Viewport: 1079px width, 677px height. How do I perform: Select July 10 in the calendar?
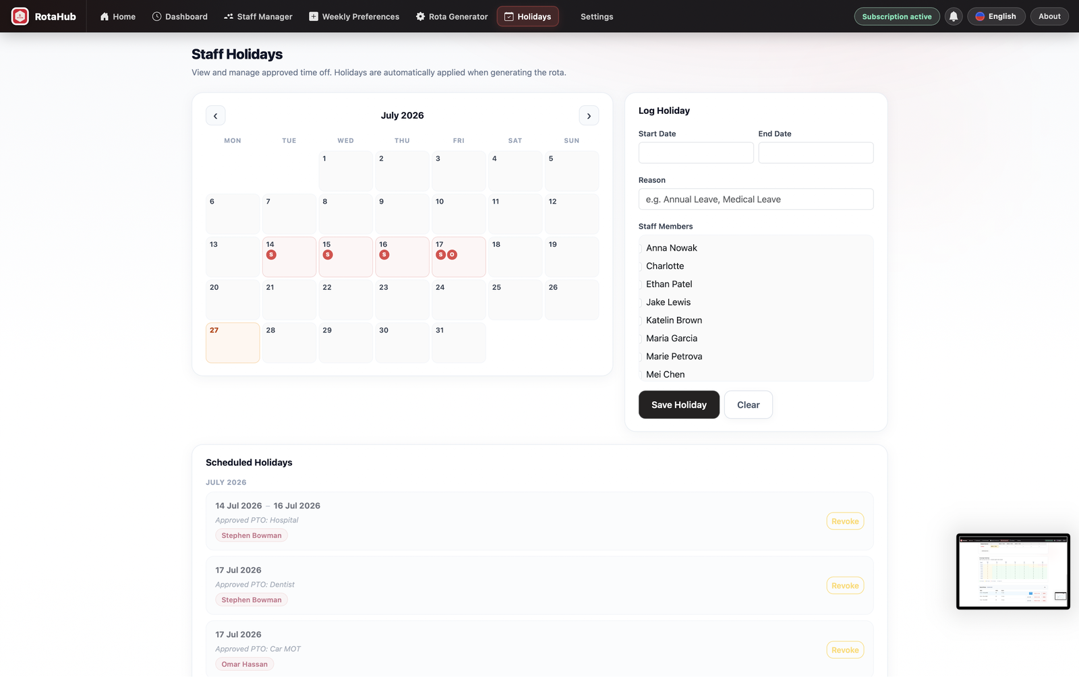click(x=459, y=214)
